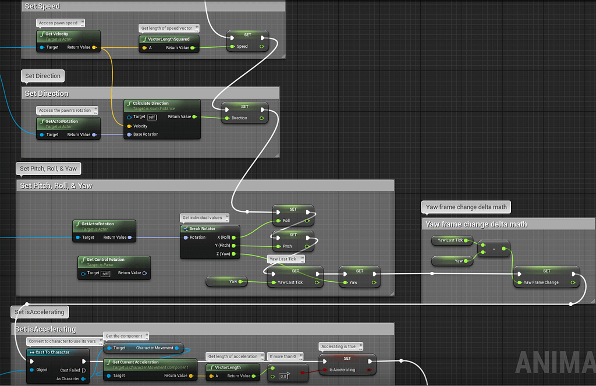The image size is (596, 386).
Task: Click the VectorLengthSquared function icon
Action: coord(145,38)
